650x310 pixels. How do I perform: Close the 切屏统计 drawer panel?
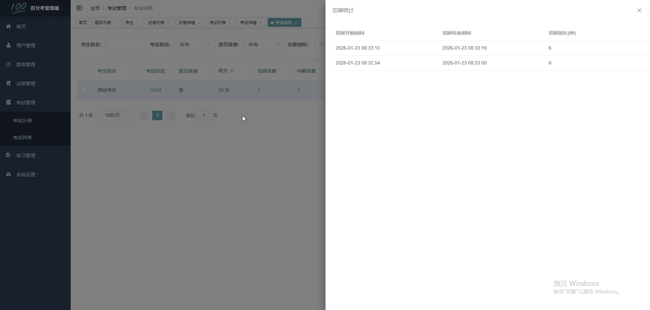639,11
